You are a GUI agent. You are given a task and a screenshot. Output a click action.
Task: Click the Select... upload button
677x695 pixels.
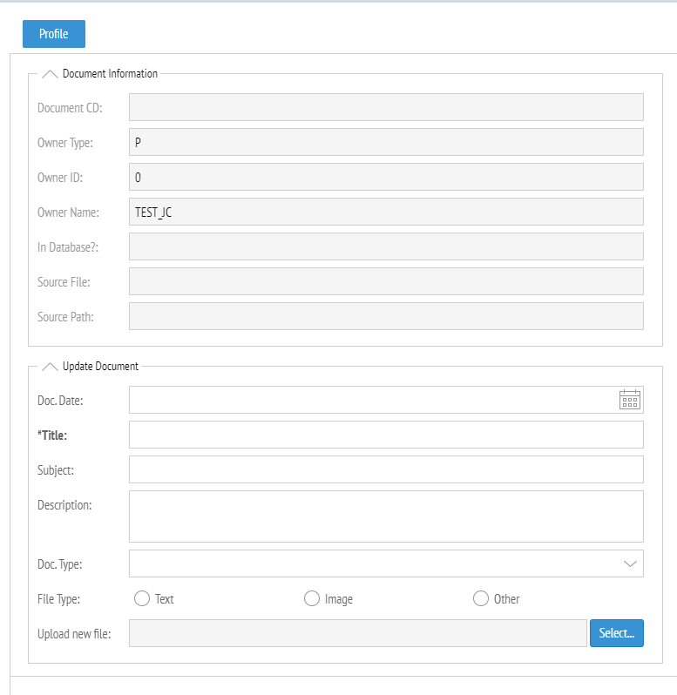tap(617, 633)
